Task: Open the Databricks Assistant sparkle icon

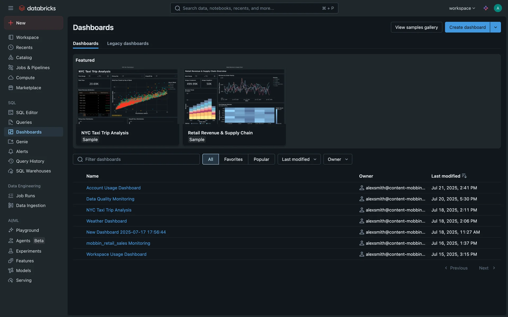Action: [x=486, y=8]
